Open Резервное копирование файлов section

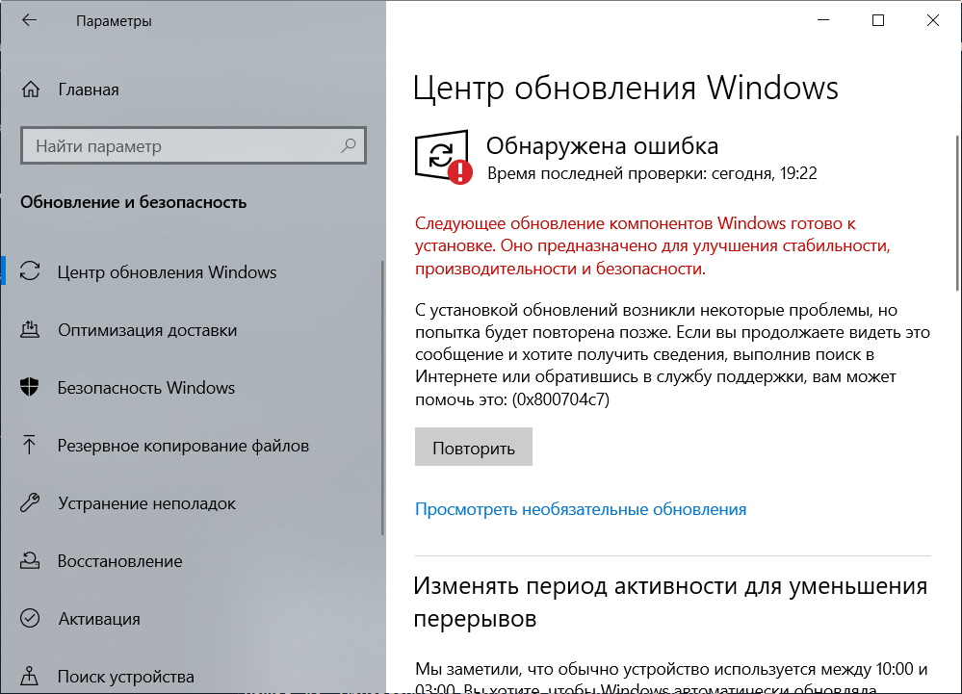183,445
